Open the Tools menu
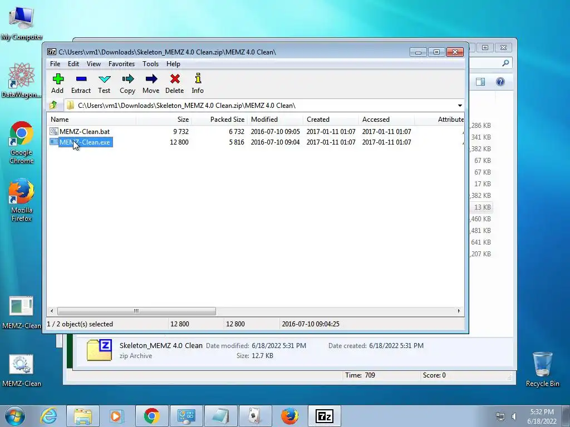570x427 pixels. (150, 64)
